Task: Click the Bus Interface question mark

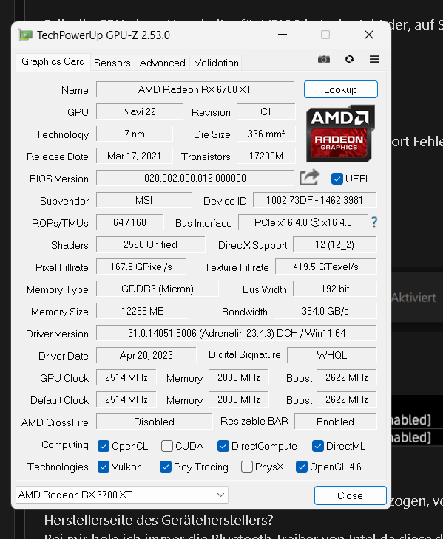Action: click(x=374, y=222)
